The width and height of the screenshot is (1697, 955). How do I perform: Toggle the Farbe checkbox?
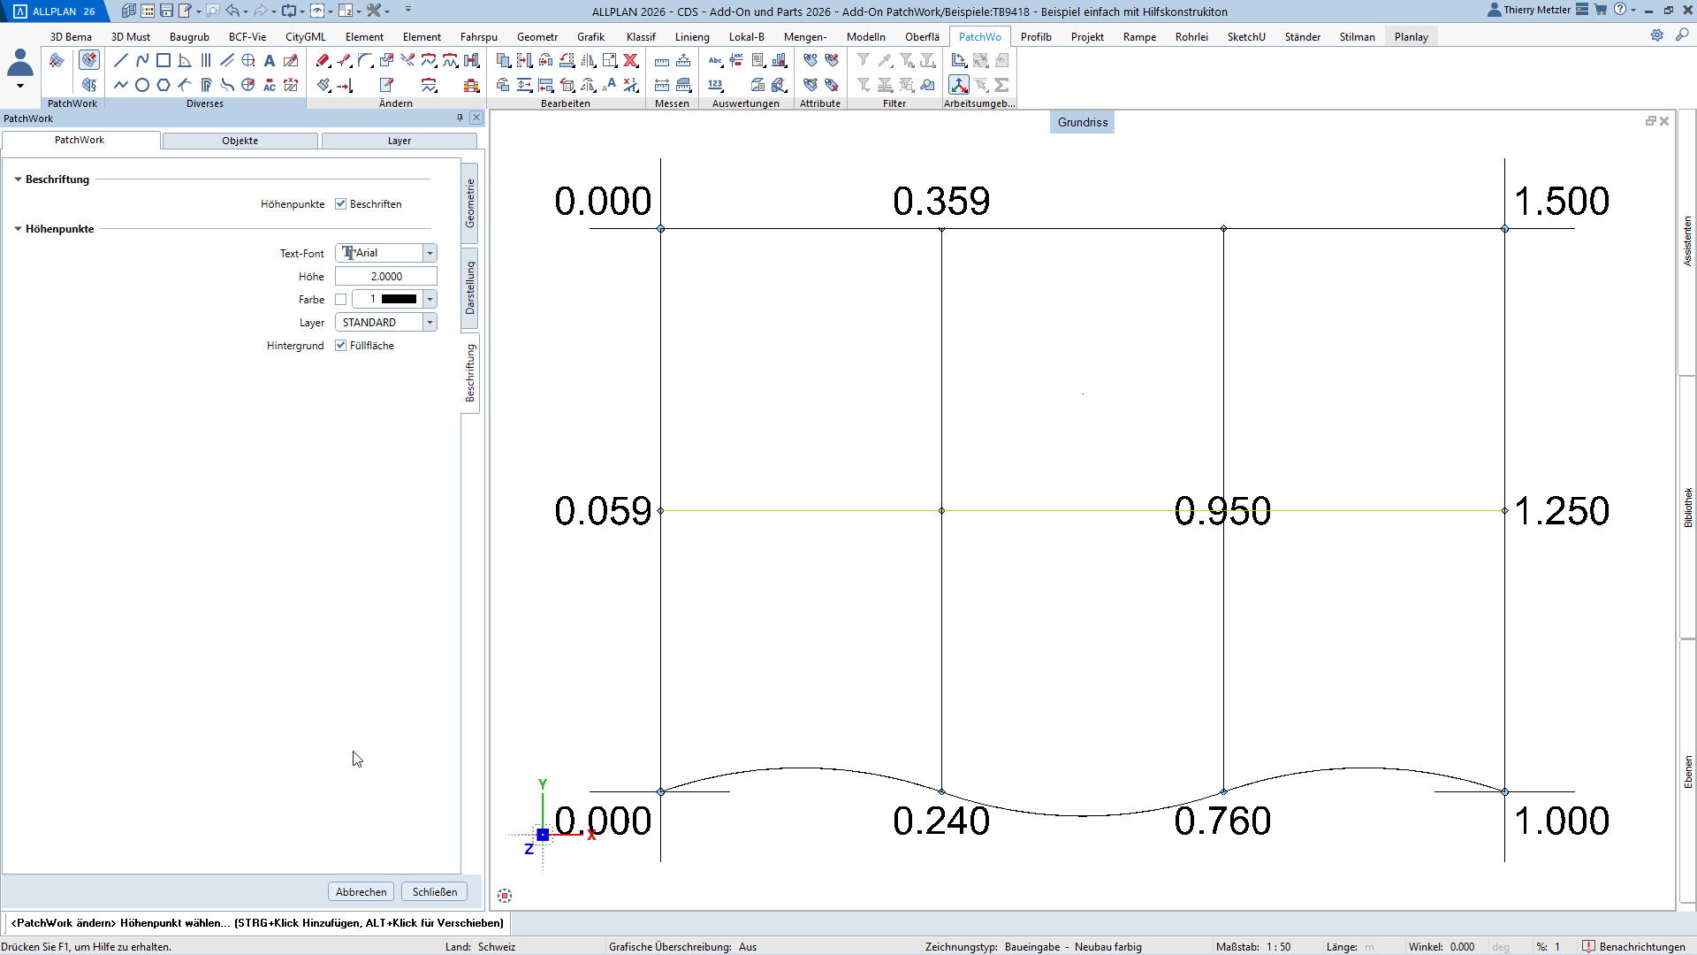click(340, 300)
